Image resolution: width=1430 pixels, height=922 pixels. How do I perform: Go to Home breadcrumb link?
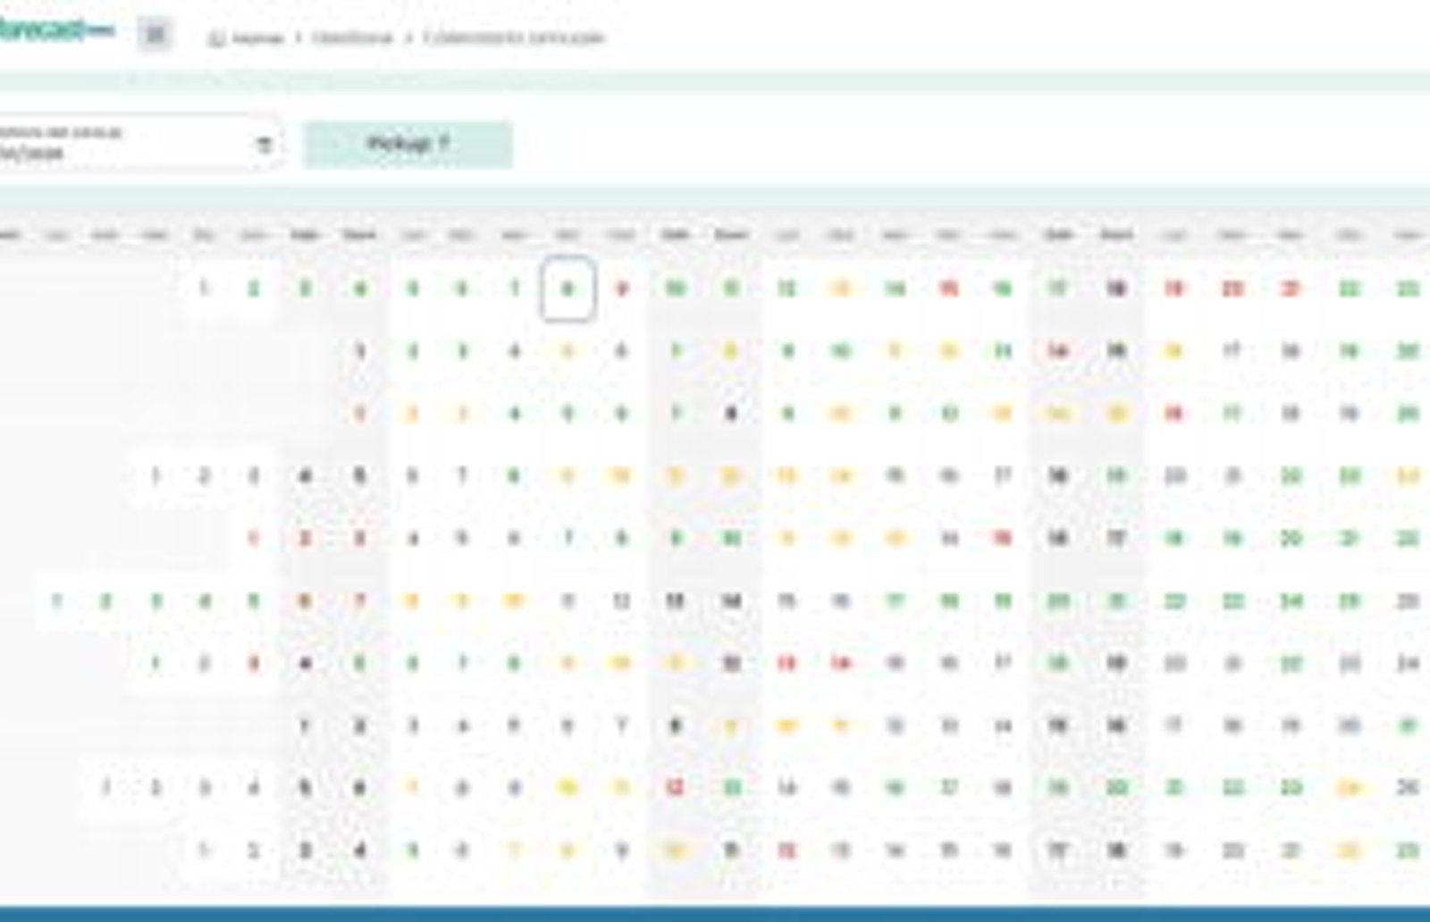tap(257, 38)
